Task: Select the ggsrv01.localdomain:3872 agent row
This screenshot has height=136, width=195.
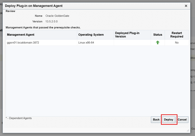Action: [23, 43]
